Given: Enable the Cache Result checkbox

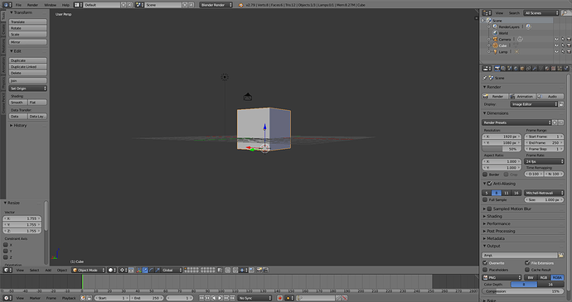Looking at the screenshot, I should coord(527,270).
